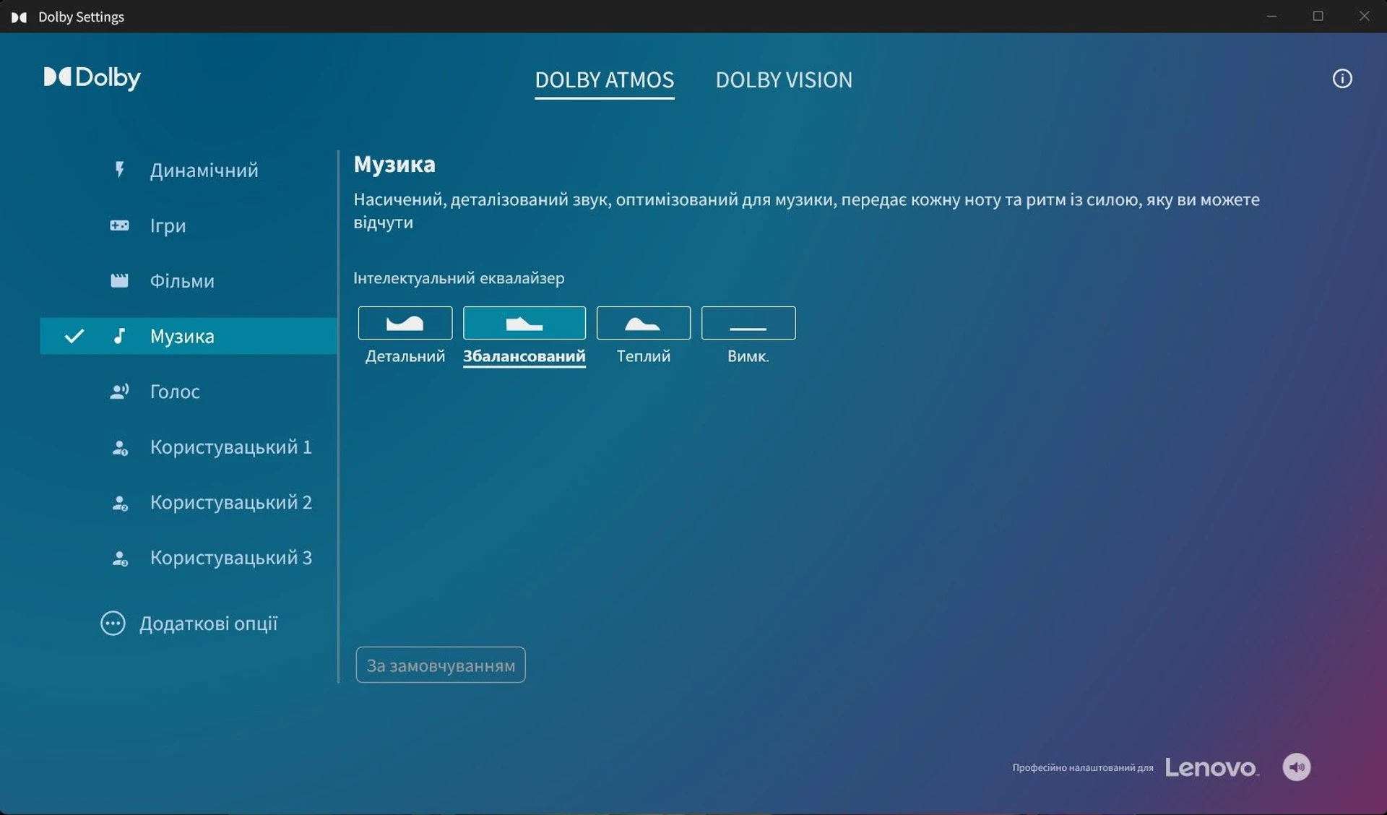Select Користувацький 3 profile label
Image resolution: width=1387 pixels, height=815 pixels.
pos(231,558)
